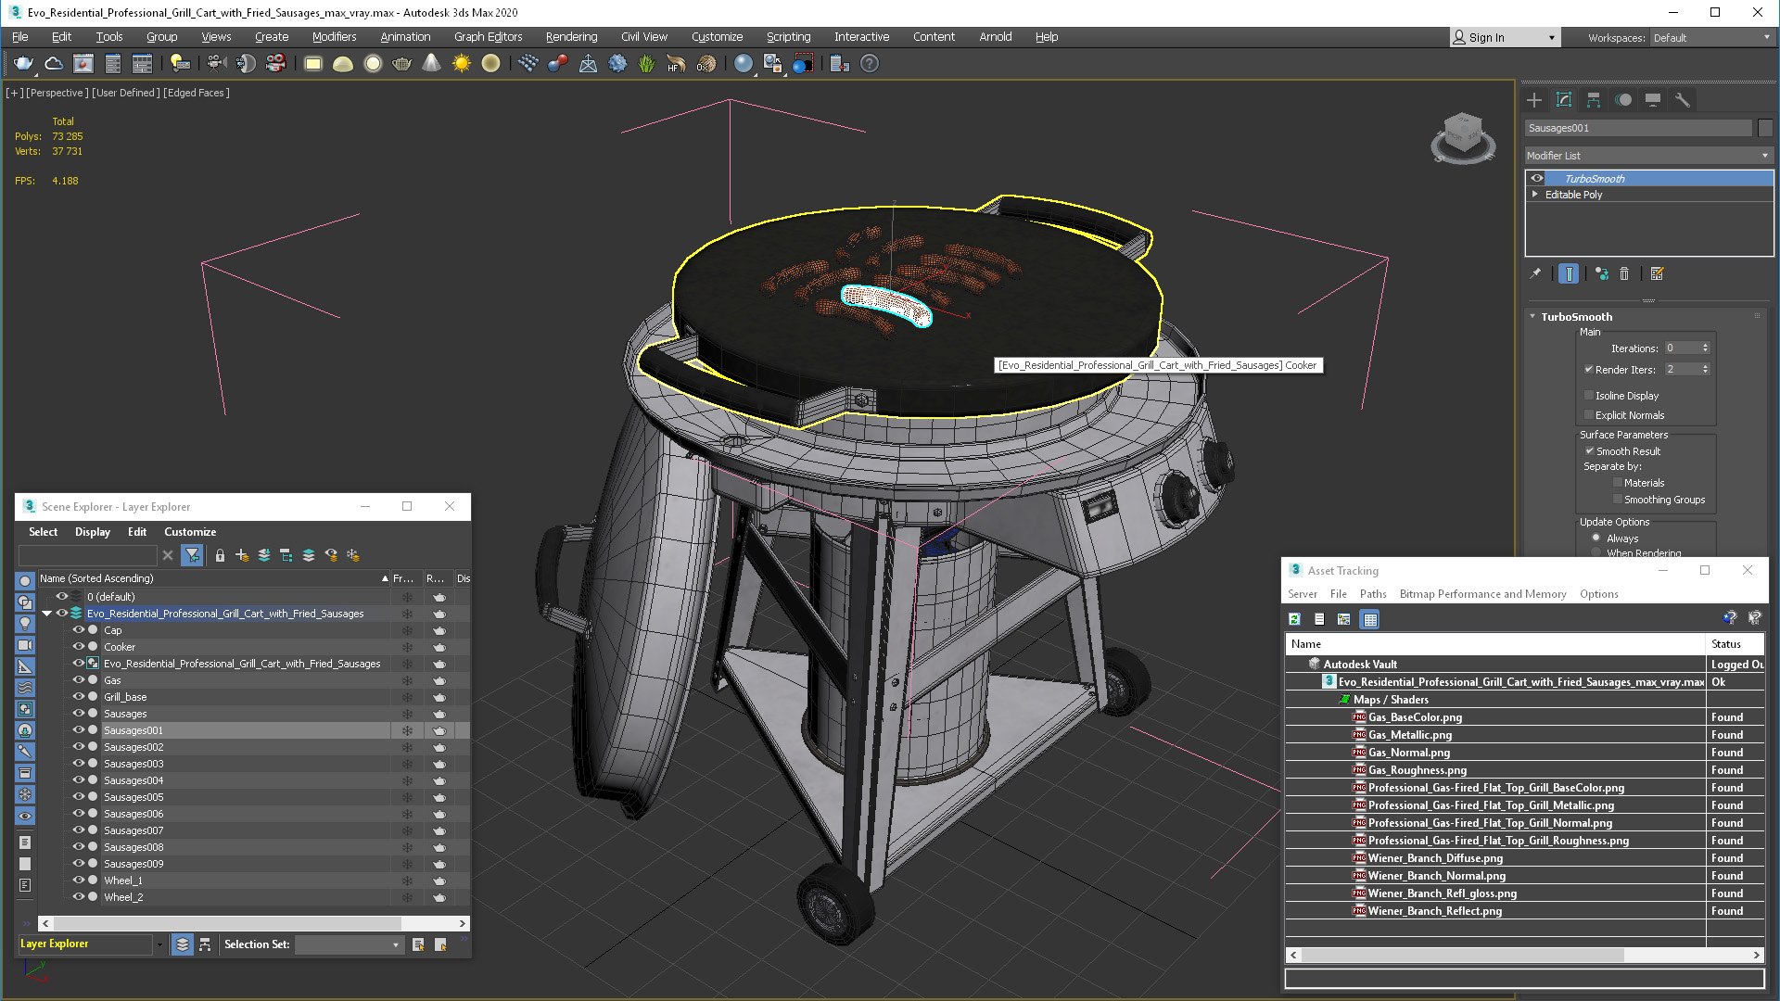Select Sausages005 in the Layer Explorer
This screenshot has width=1780, height=1001.
pos(133,797)
